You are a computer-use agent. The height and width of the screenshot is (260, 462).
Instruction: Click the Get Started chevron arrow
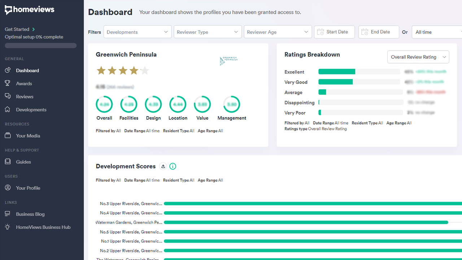(x=34, y=29)
